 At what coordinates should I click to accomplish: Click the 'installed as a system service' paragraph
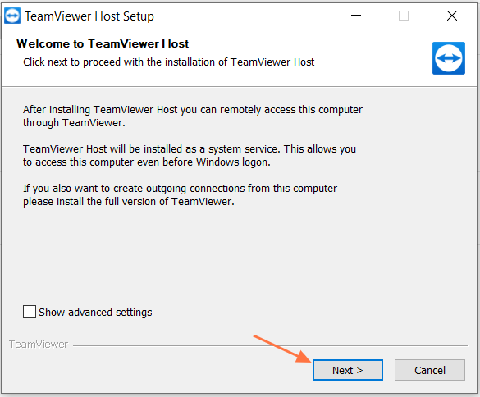pyautogui.click(x=190, y=156)
